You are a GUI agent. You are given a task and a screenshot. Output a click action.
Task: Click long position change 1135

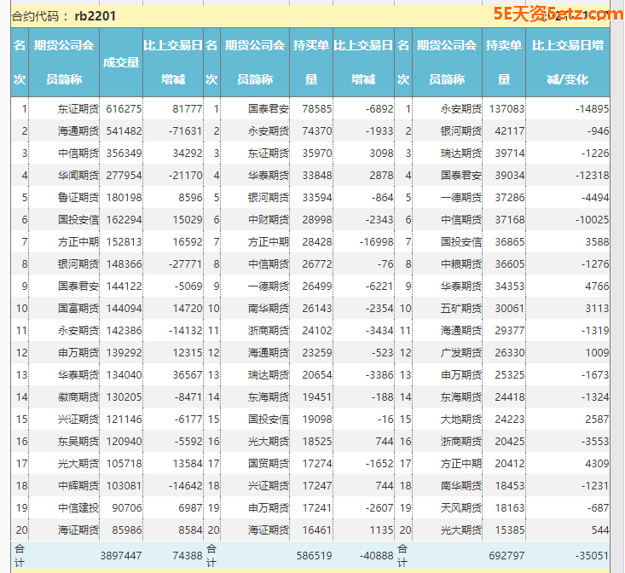click(381, 530)
